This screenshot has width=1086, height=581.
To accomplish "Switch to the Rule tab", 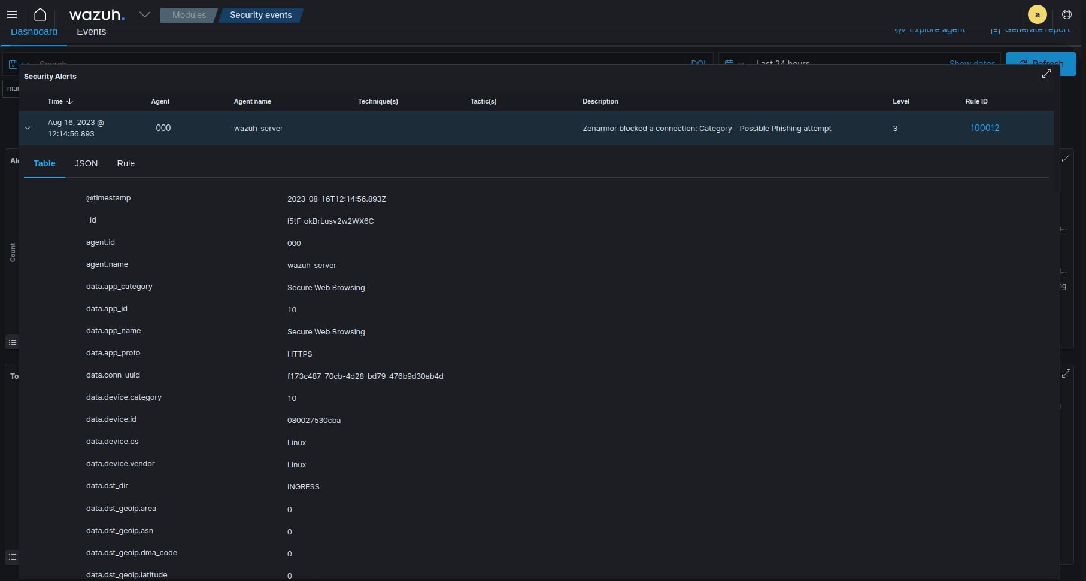I will (x=126, y=163).
